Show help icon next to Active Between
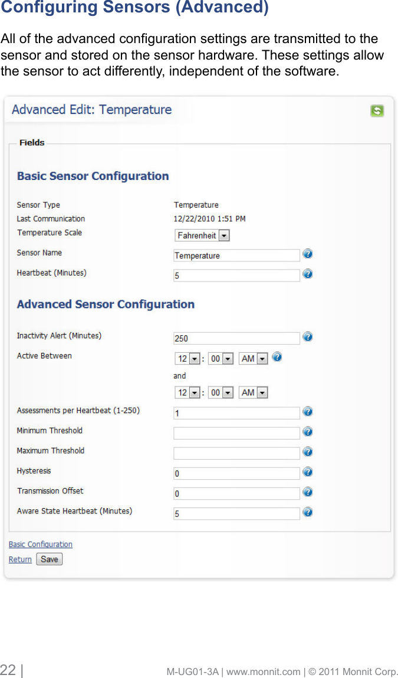398x678 pixels. click(x=278, y=357)
